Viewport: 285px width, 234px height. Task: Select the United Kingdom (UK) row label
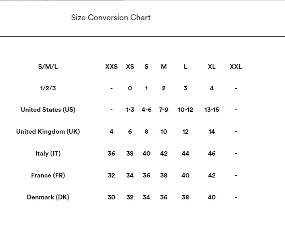48,132
